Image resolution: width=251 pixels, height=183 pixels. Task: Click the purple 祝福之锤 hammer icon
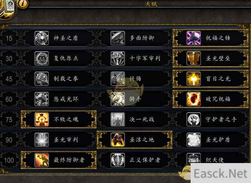tap(194, 38)
